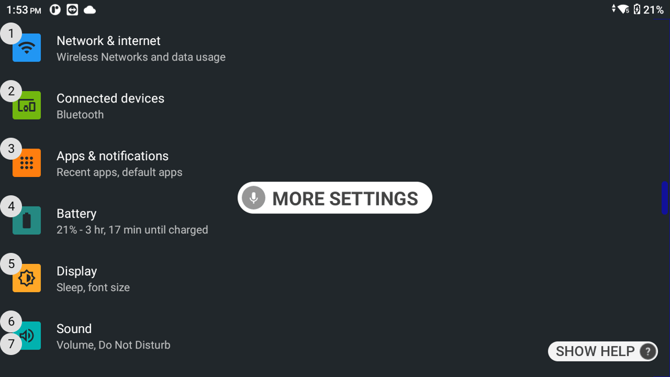Click the microphone icon in MORE SETTINGS
The width and height of the screenshot is (670, 377).
coord(252,198)
